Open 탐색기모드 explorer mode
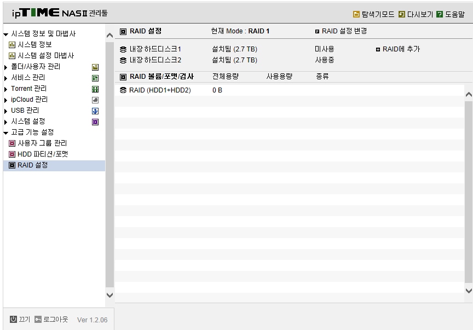This screenshot has height=330, width=473. coord(373,14)
